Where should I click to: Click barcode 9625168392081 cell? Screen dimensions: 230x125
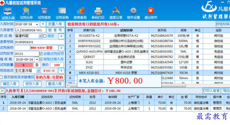[162, 52]
